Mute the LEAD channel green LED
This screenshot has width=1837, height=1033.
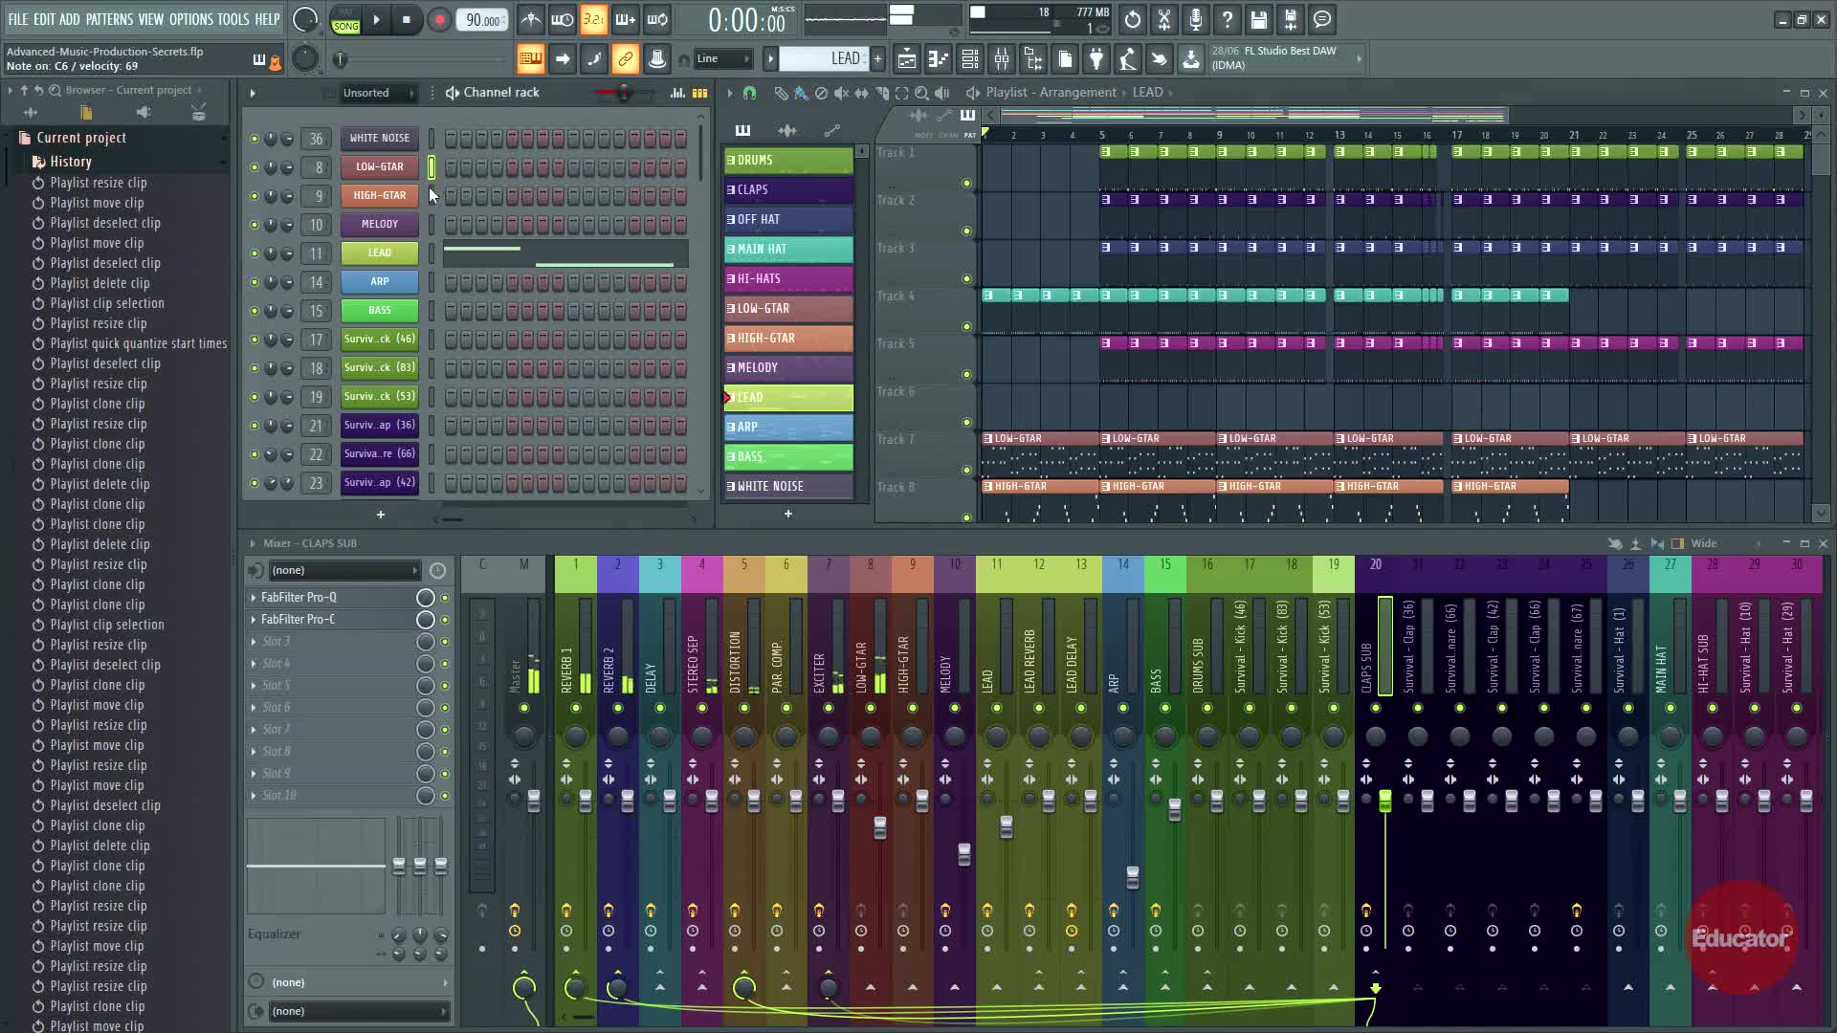tap(254, 253)
